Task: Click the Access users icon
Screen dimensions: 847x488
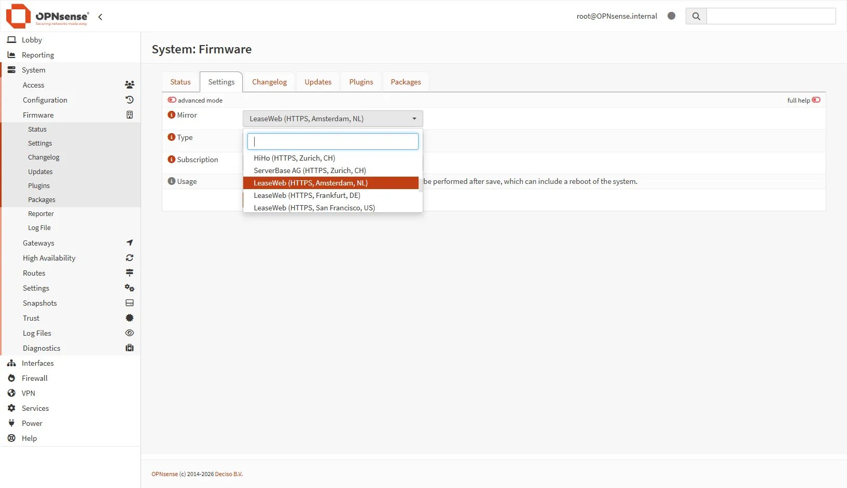Action: point(129,85)
